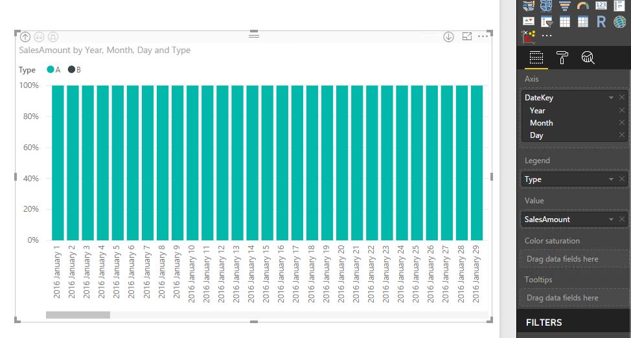
Task: Select the Funnel chart visualization
Action: (x=565, y=5)
